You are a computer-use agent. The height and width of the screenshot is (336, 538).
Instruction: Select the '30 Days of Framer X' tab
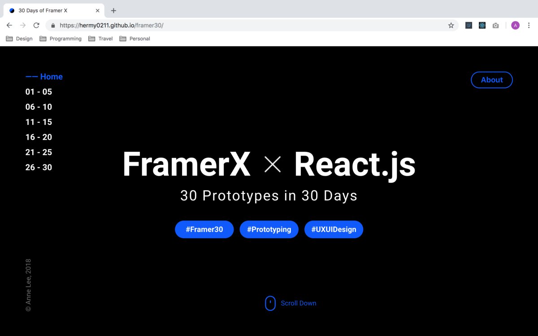click(x=54, y=11)
